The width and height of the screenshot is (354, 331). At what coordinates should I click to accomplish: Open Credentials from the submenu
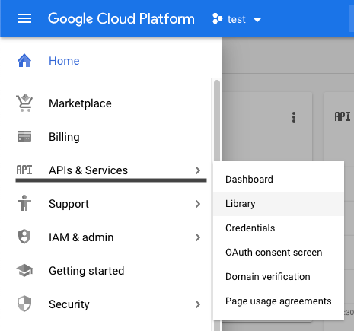pos(279,228)
